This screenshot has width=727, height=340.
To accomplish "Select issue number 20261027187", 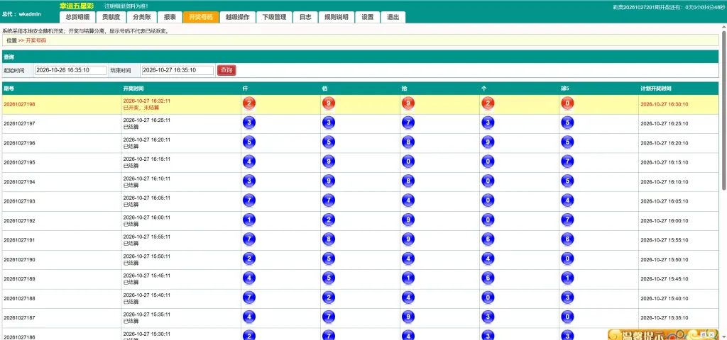I will click(19, 318).
